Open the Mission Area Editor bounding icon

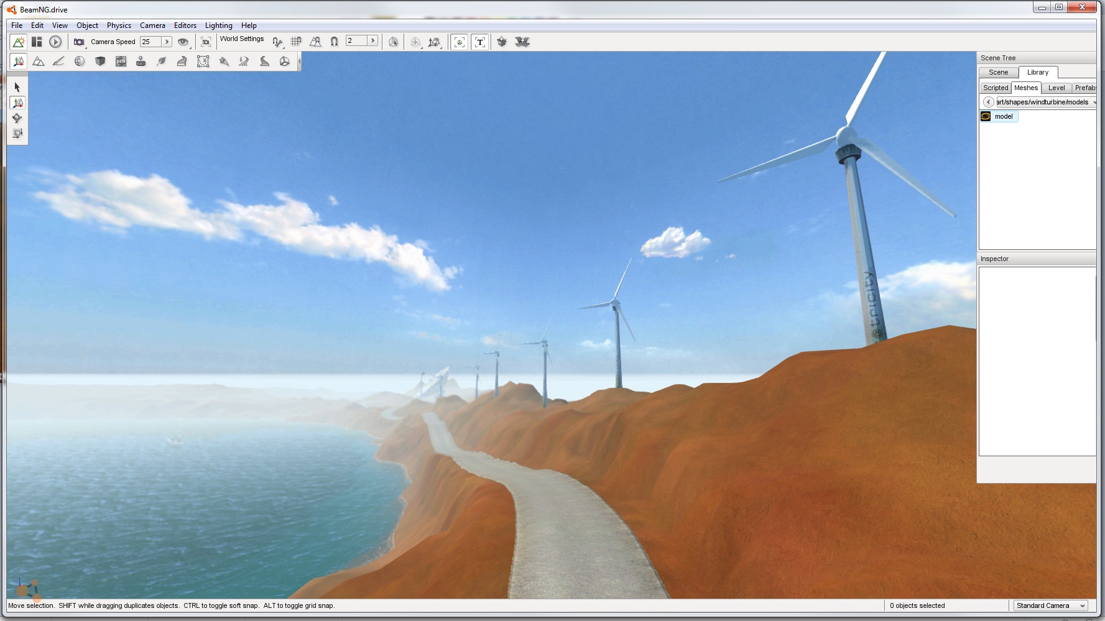pyautogui.click(x=203, y=61)
